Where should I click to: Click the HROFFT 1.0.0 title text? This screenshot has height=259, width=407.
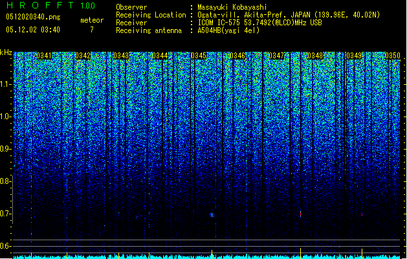click(x=51, y=5)
